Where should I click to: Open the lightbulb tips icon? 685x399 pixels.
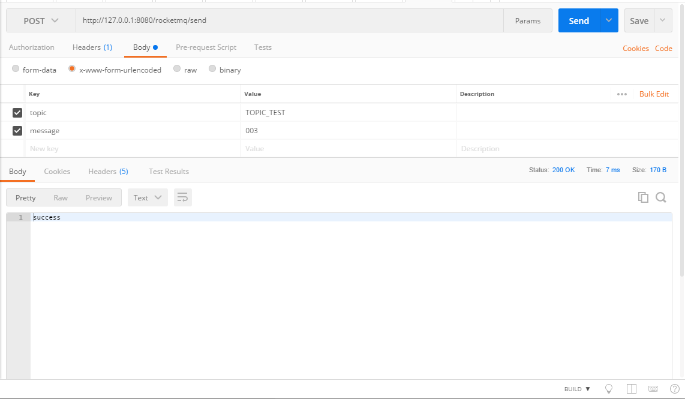point(609,389)
